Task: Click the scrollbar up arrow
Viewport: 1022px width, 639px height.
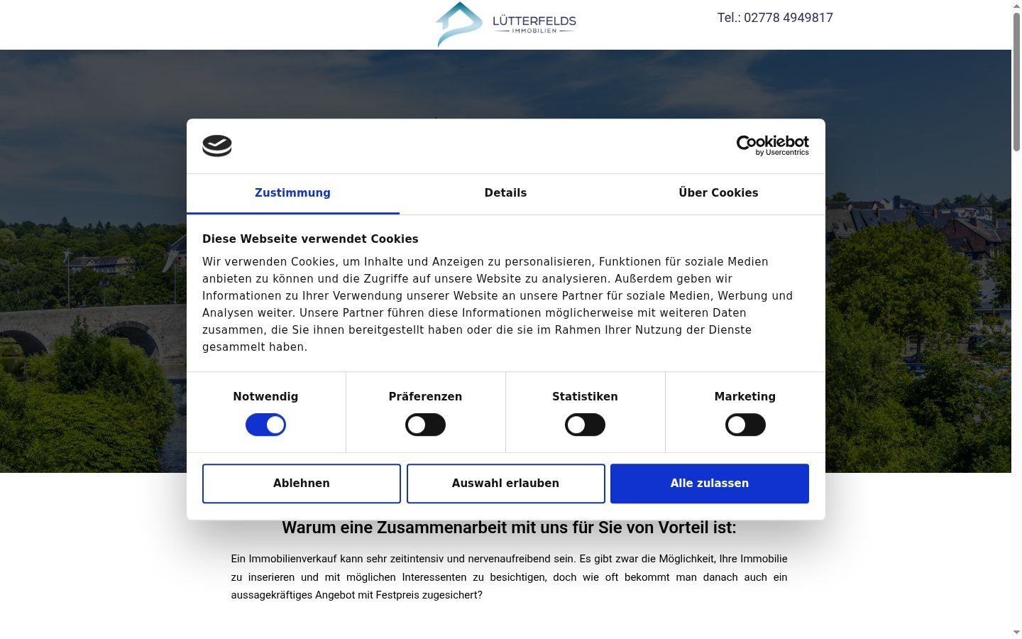Action: click(x=1016, y=6)
